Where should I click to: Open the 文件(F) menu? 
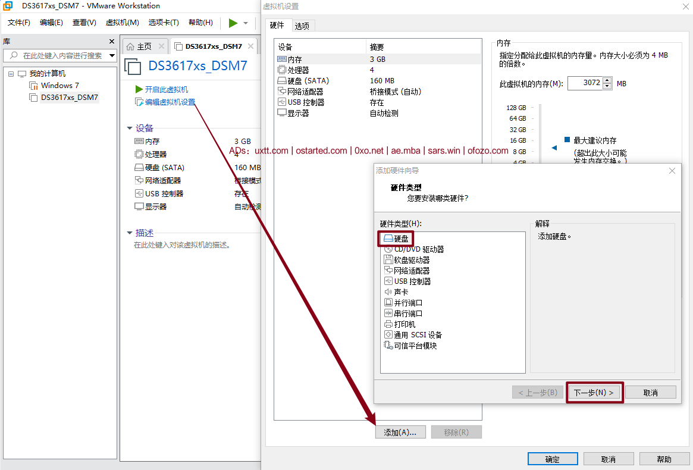tap(19, 23)
